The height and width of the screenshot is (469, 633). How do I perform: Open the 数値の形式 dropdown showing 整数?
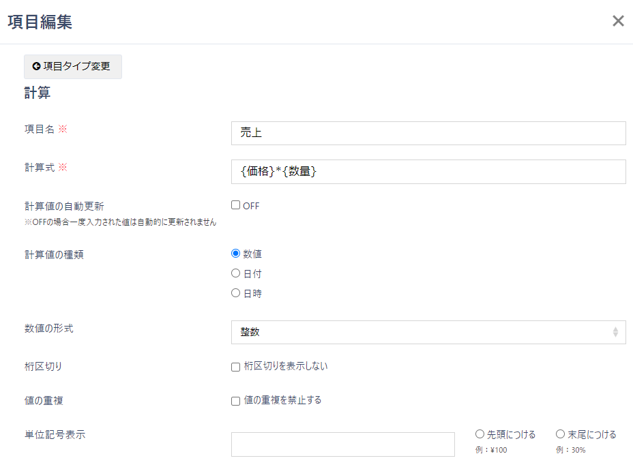coord(428,332)
